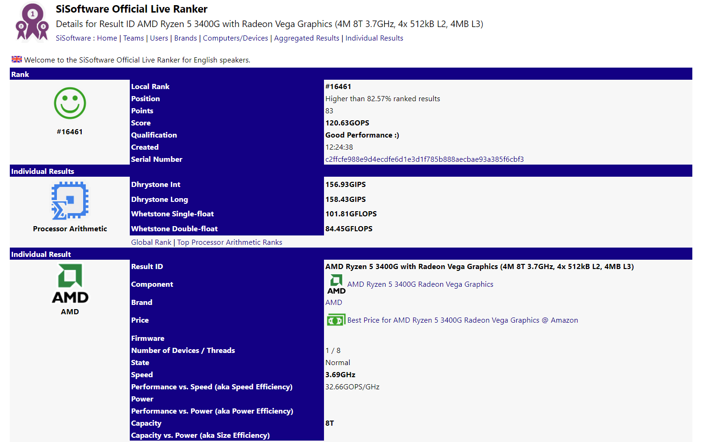Open Individual Results page
The height and width of the screenshot is (442, 711).
[x=374, y=38]
